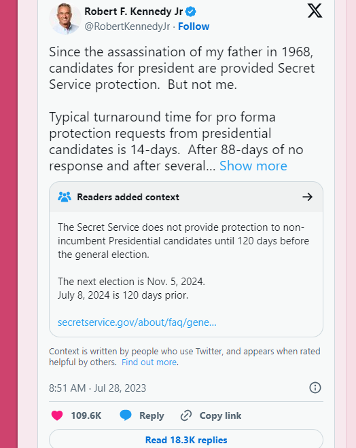This screenshot has height=448, width=356.
Task: Click the copy link chain icon
Action: tap(186, 415)
